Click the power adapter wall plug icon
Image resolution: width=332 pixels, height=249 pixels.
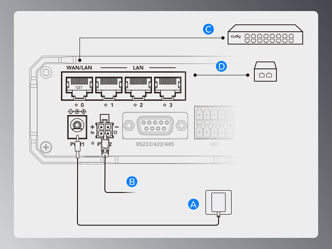coord(218,202)
